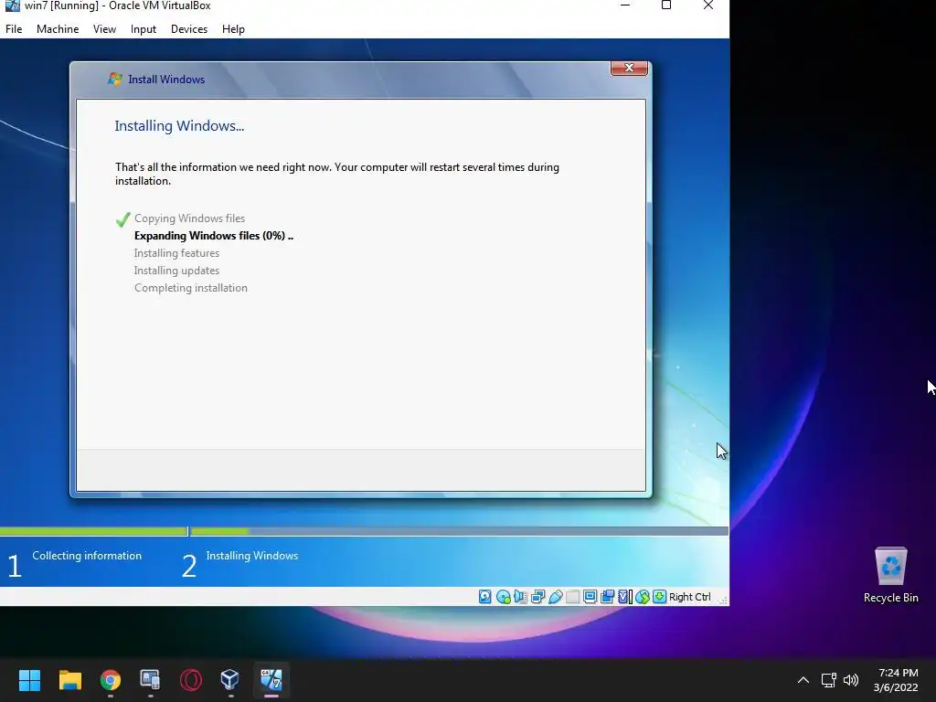
Task: Maximize the VirtualBox win7 window
Action: (x=666, y=5)
